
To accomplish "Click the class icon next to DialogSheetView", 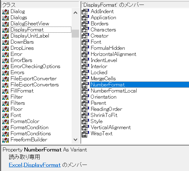I will pyautogui.click(x=5, y=24).
